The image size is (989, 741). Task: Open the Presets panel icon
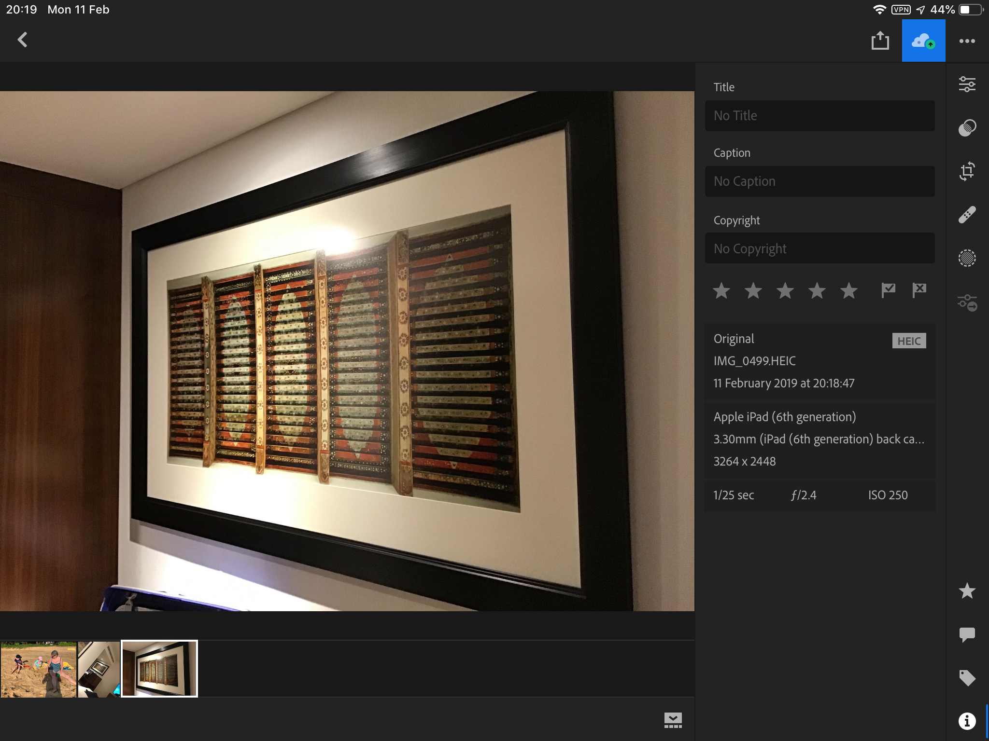pos(967,128)
